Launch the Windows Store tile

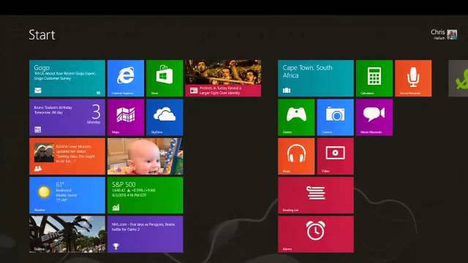pos(165,78)
